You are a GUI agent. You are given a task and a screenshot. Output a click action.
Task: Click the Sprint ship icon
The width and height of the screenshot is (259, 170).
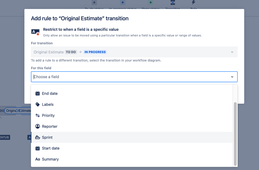point(38,137)
